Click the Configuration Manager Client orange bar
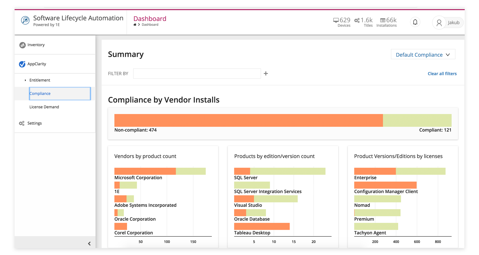This screenshot has height=255, width=479. (385, 185)
